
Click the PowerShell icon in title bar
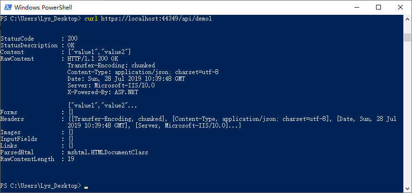[8, 7]
